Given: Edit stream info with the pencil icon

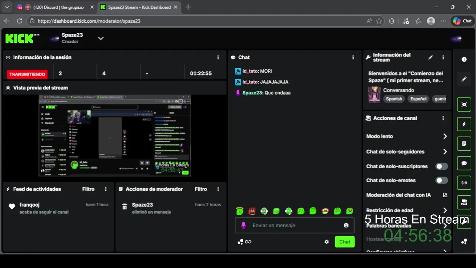Looking at the screenshot, I should 431,57.
